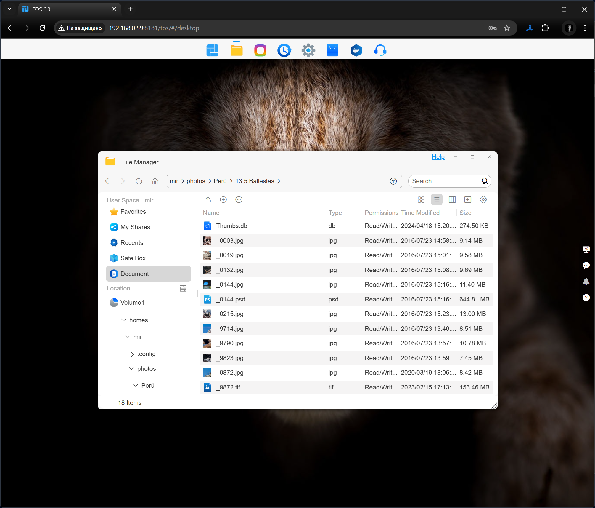Click the home icon in navigation bar
The height and width of the screenshot is (508, 595).
(x=155, y=181)
